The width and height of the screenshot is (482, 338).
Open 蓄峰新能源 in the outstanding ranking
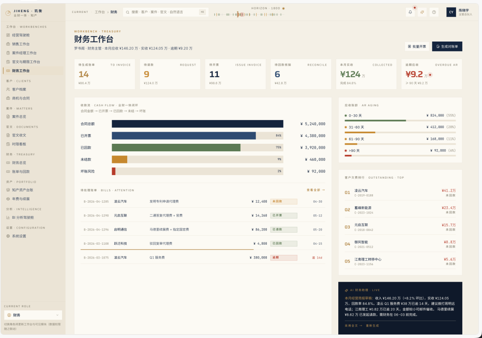pyautogui.click(x=400, y=210)
